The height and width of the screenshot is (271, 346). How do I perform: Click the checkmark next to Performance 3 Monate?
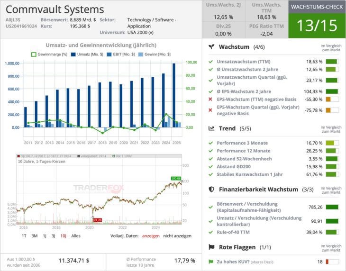click(x=211, y=143)
